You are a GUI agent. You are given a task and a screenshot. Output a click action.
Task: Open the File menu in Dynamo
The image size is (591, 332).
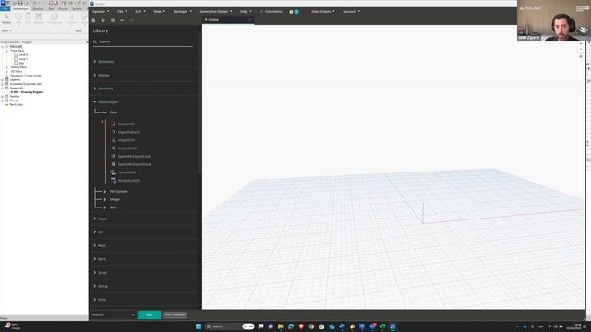(122, 12)
